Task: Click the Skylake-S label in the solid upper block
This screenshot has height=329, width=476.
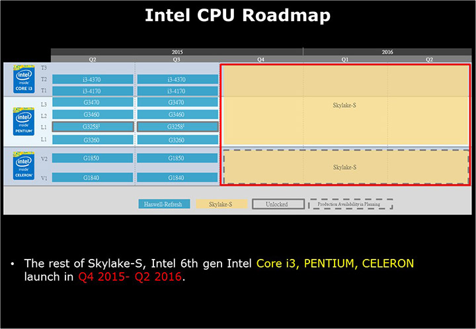Action: 344,106
